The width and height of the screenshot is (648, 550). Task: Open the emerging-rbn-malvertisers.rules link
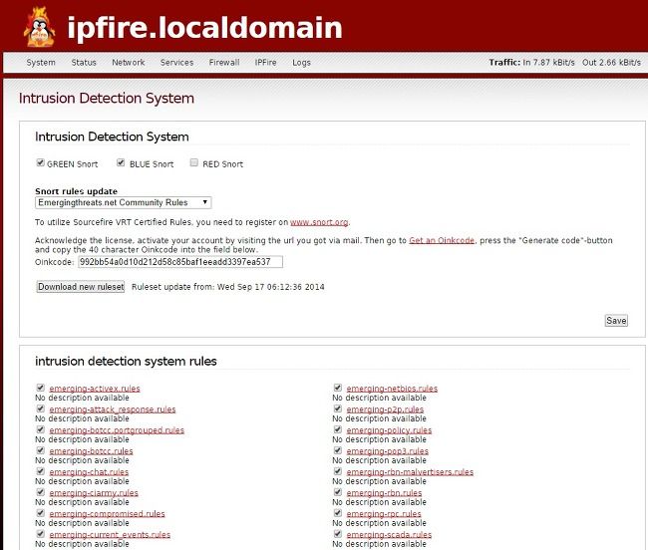tap(410, 472)
